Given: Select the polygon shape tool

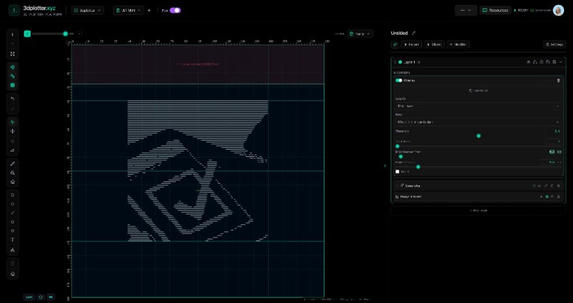Looking at the screenshot, I should point(13,222).
